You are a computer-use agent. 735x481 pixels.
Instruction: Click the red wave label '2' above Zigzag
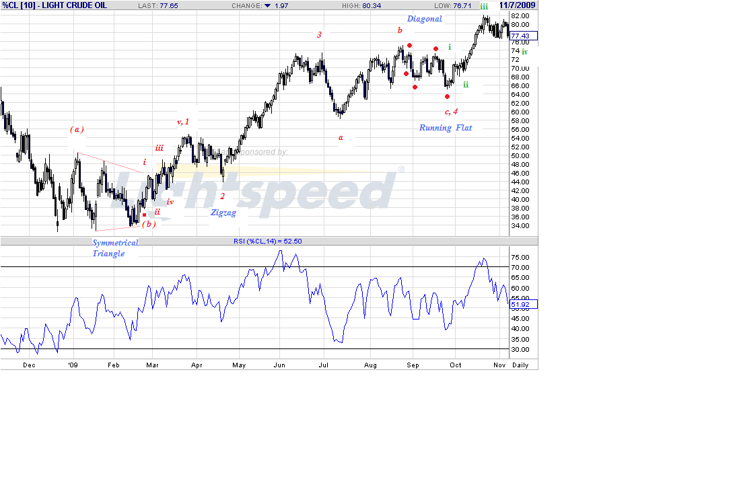tap(223, 196)
